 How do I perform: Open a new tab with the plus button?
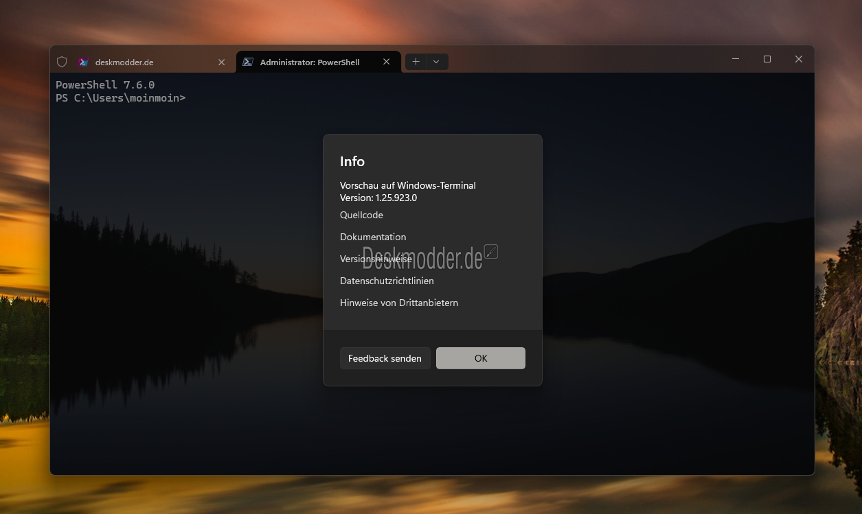click(416, 62)
